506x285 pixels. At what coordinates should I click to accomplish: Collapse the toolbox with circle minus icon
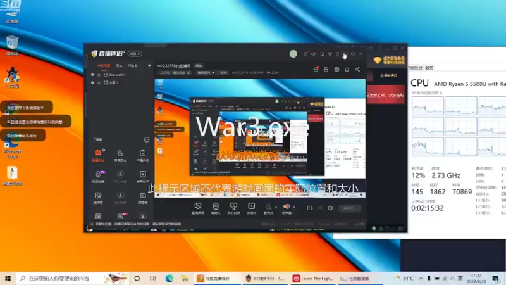[147, 139]
